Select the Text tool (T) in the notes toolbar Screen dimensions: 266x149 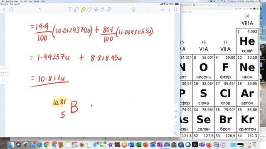(x=69, y=10)
